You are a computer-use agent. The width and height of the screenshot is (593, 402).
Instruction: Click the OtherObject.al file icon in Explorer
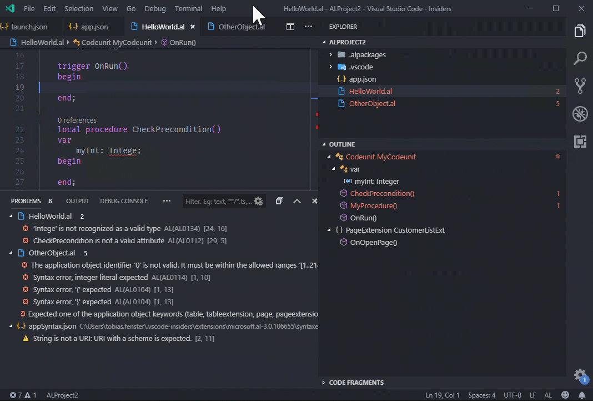pyautogui.click(x=341, y=103)
